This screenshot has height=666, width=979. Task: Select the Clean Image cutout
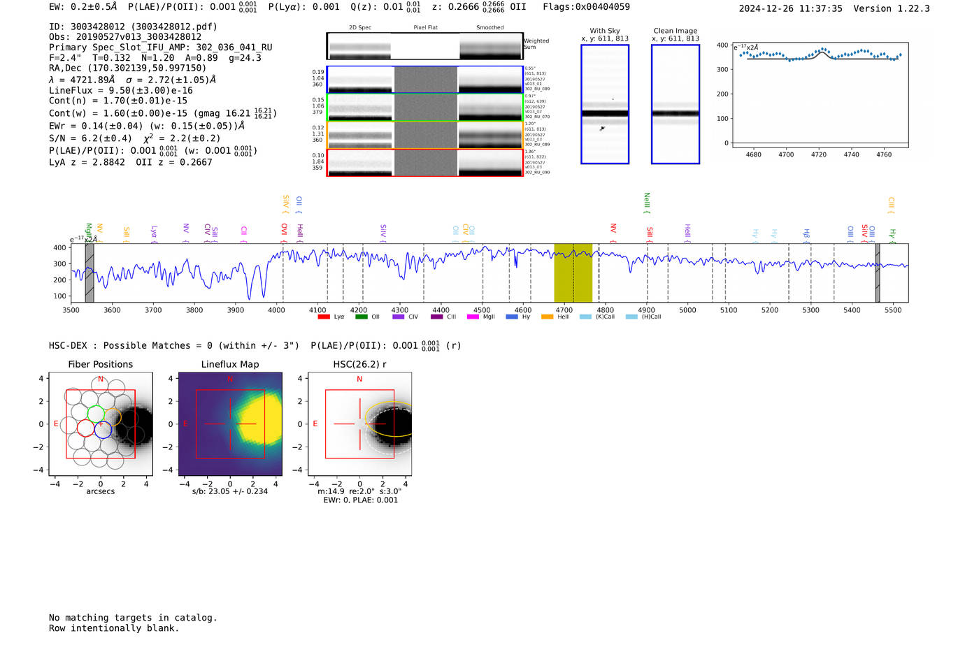click(x=676, y=104)
